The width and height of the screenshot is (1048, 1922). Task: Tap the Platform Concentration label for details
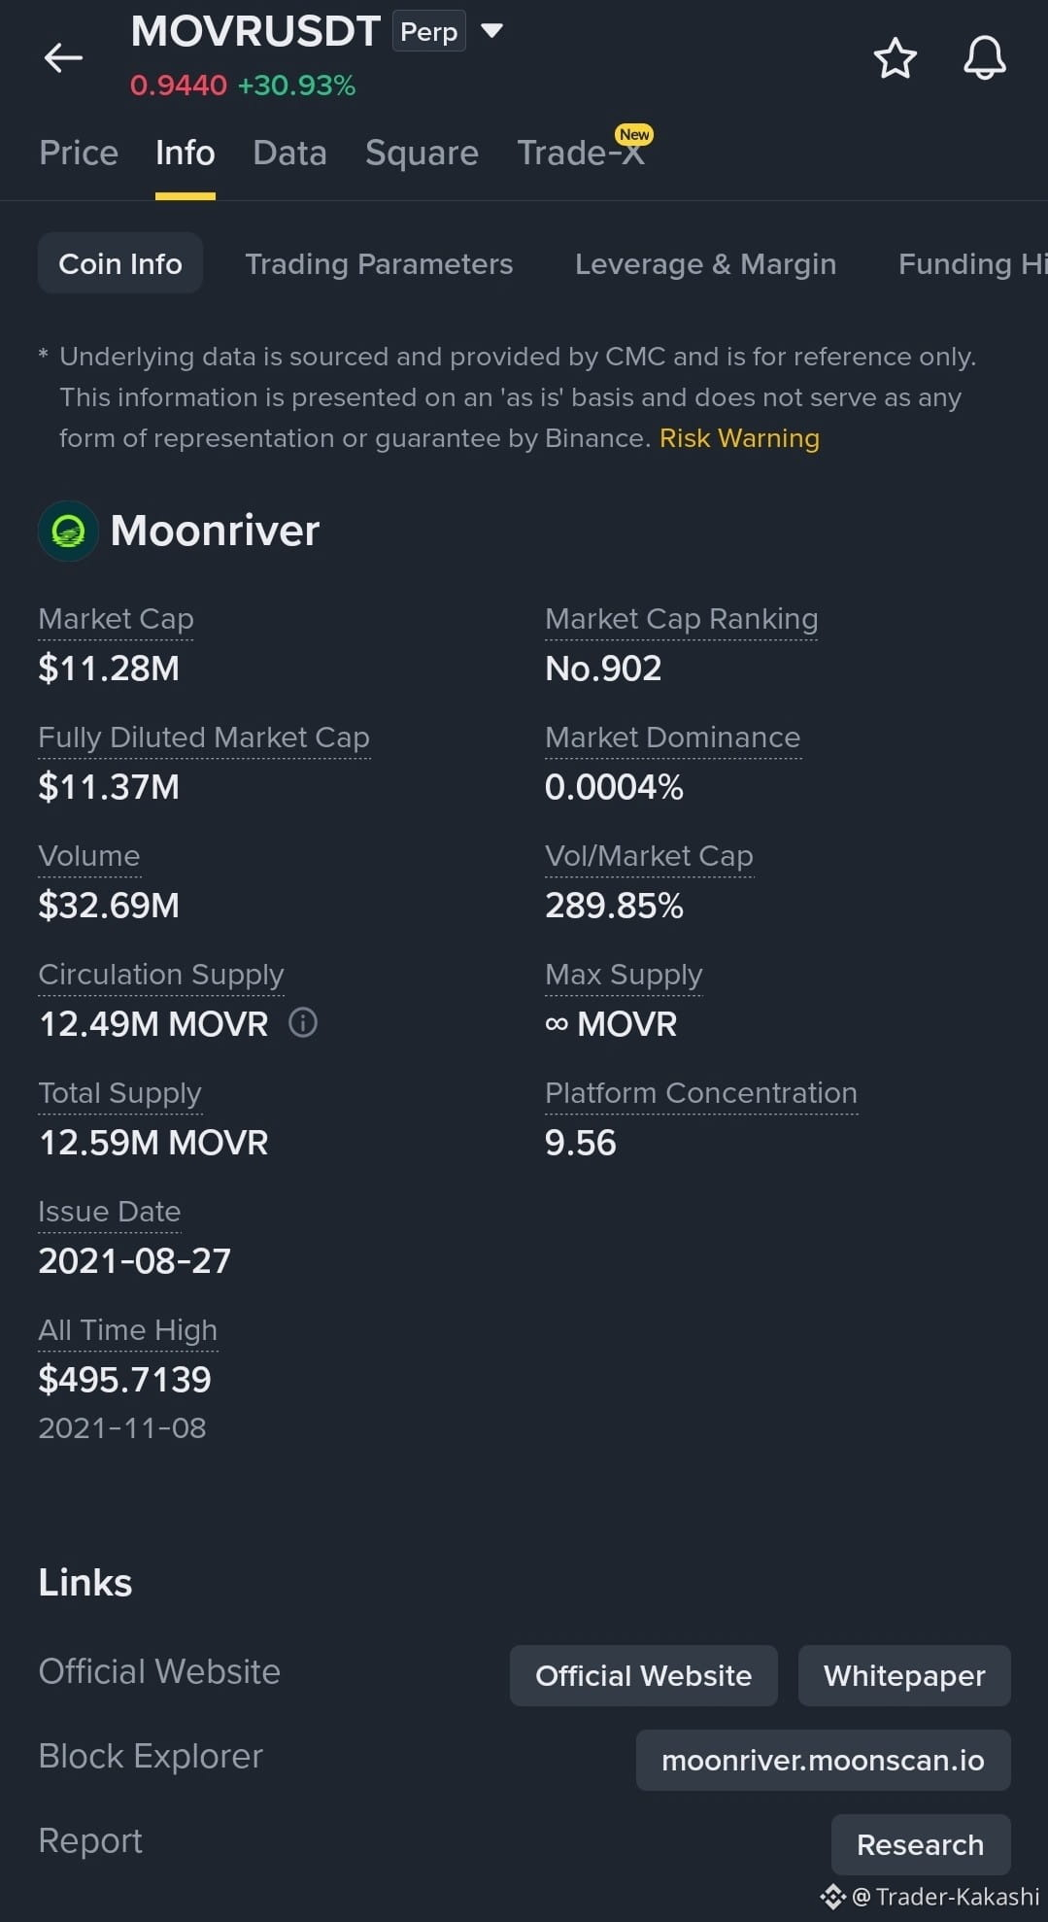700,1093
